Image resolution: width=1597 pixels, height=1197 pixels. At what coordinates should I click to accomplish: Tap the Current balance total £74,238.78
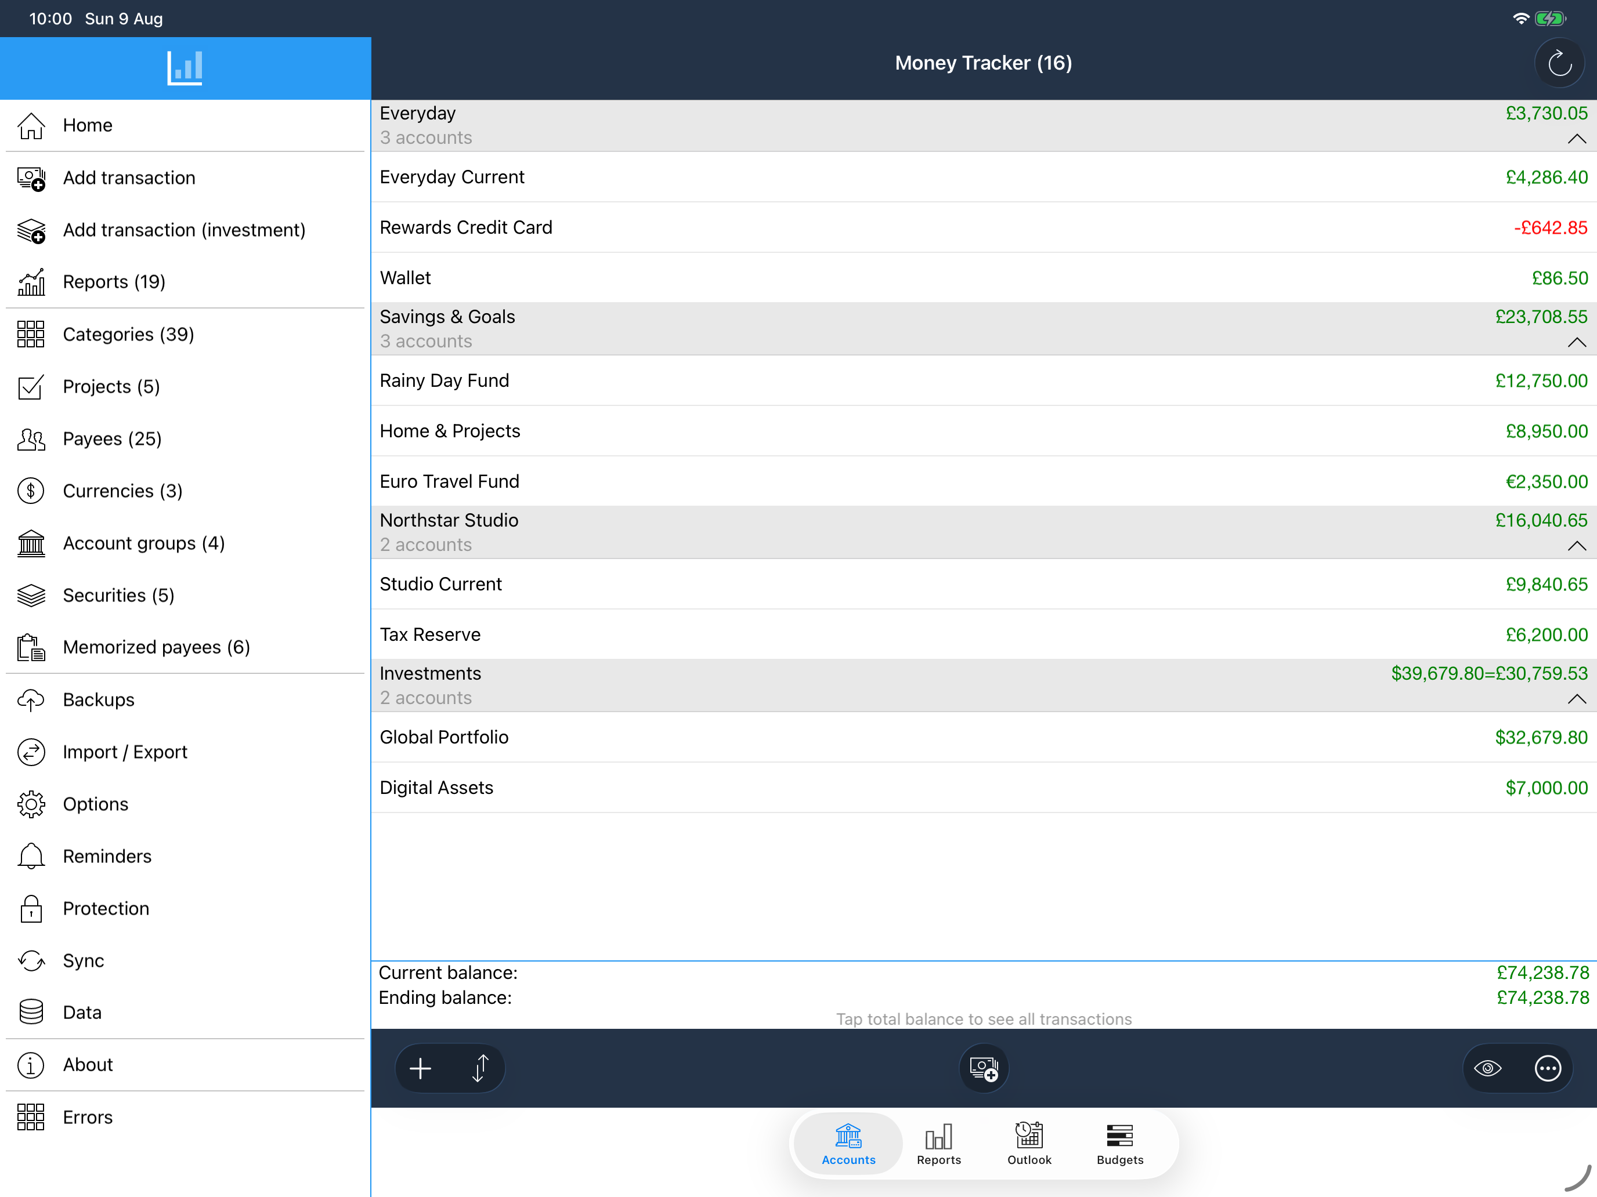[x=1543, y=973]
